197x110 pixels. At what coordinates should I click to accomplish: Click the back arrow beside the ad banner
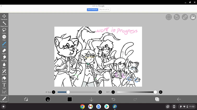coord(1,6)
